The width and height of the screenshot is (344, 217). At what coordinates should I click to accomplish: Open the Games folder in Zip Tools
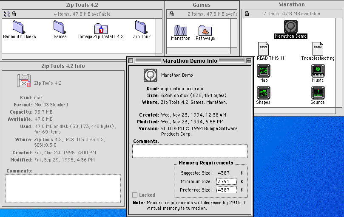click(60, 28)
